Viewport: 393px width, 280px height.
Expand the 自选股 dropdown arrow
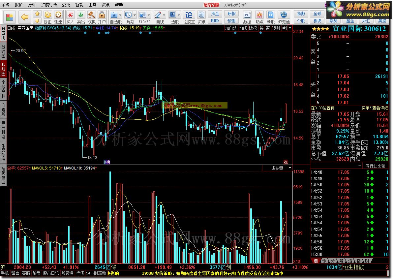tap(120, 15)
